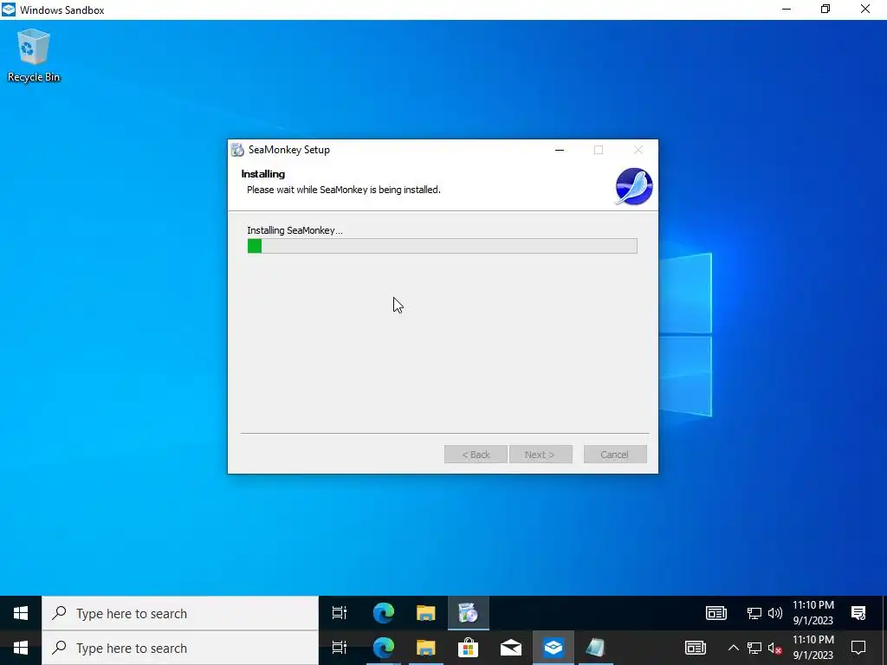Click the host taskbar search box
This screenshot has width=887, height=665.
tap(180, 648)
